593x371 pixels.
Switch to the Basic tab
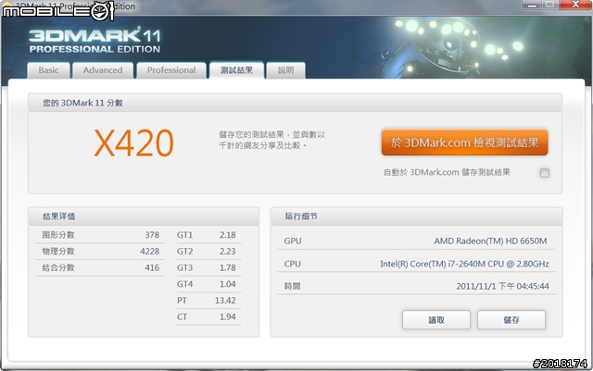48,70
